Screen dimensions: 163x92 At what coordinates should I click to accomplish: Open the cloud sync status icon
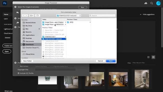[x=146, y=3]
